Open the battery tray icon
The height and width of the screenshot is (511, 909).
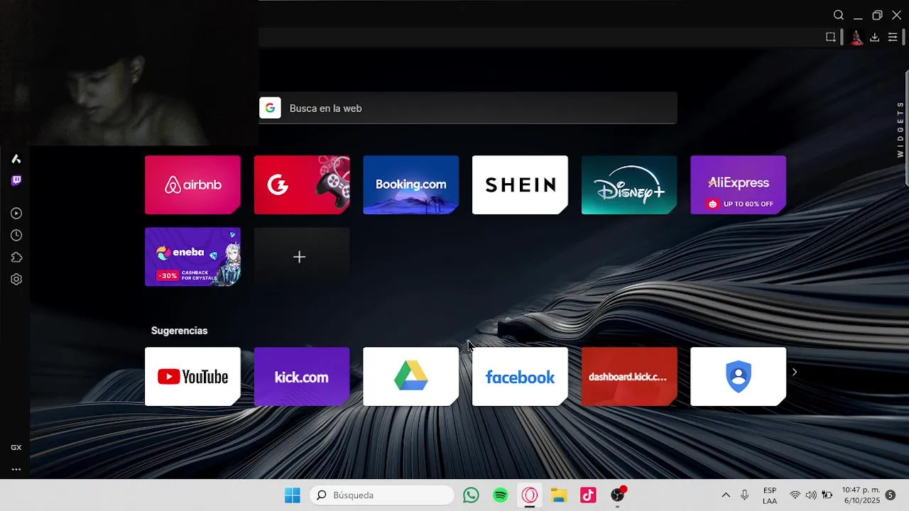click(x=827, y=495)
